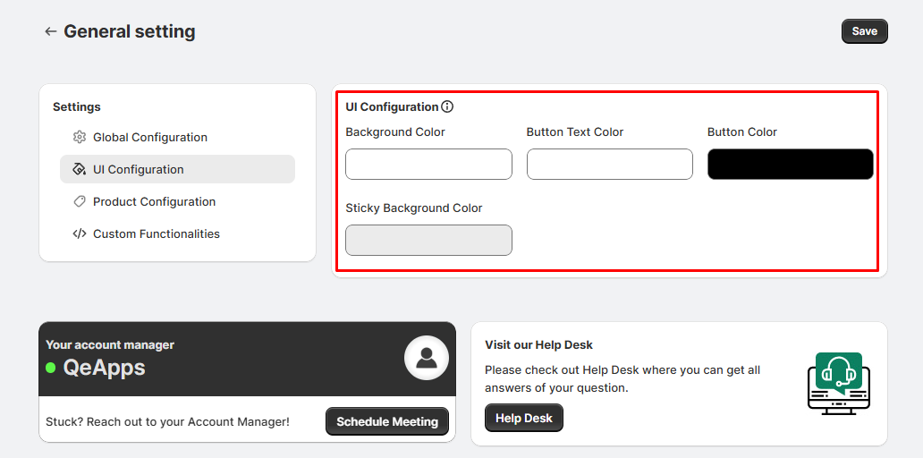
Task: Pick the Background Color swatch
Action: click(428, 165)
